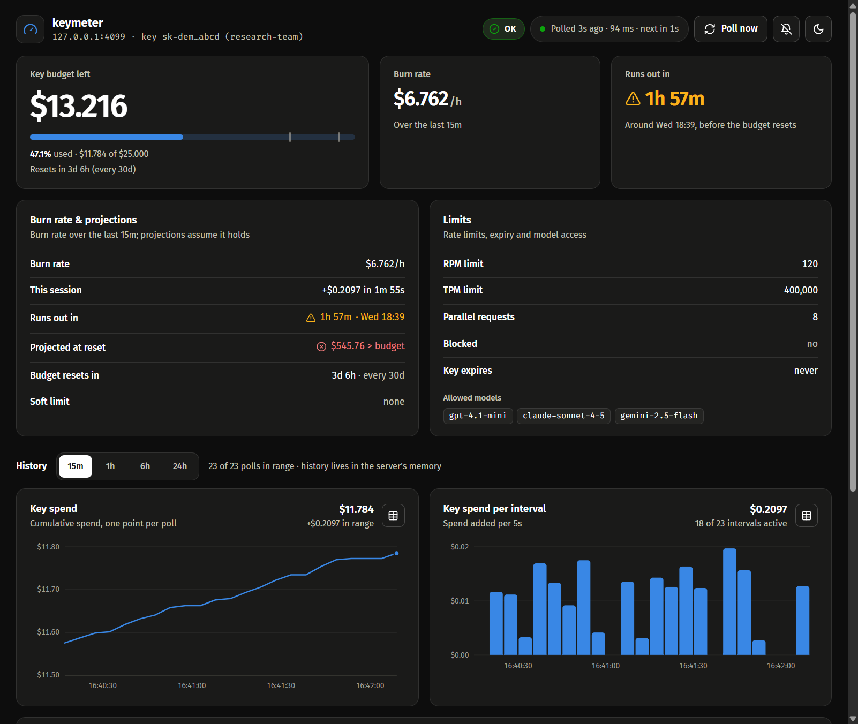Click the gpt-4.1-mini model chip
858x724 pixels.
click(478, 416)
